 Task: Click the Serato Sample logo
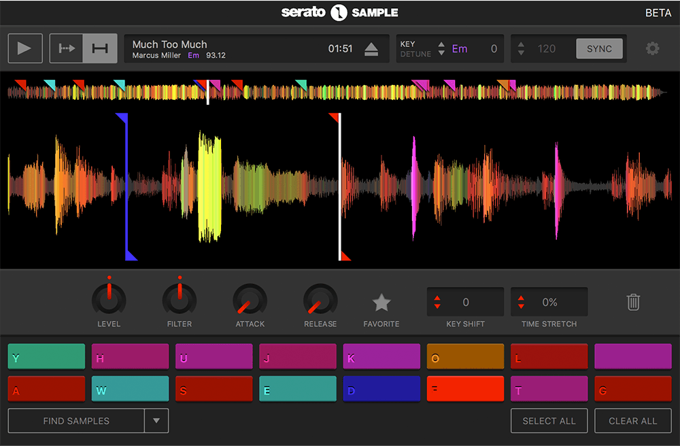pyautogui.click(x=340, y=12)
